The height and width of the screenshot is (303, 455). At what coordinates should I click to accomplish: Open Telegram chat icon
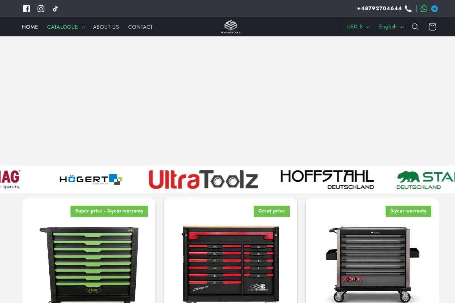pyautogui.click(x=435, y=9)
